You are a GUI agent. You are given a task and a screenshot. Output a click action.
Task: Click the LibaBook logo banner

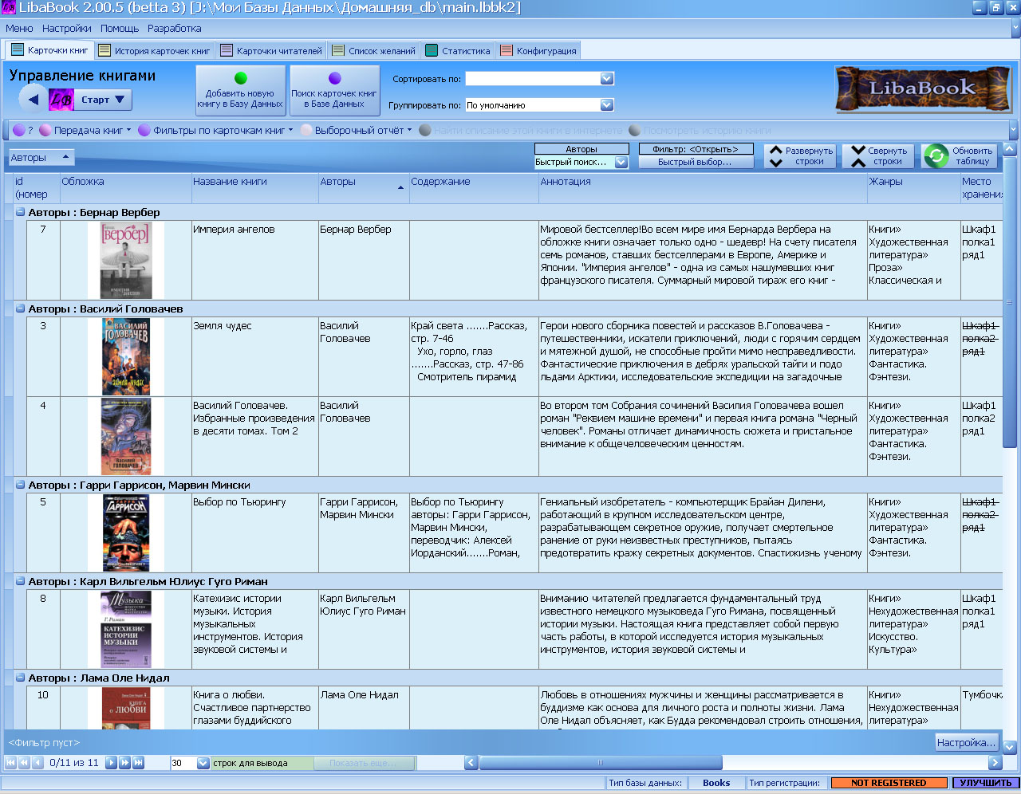(921, 88)
